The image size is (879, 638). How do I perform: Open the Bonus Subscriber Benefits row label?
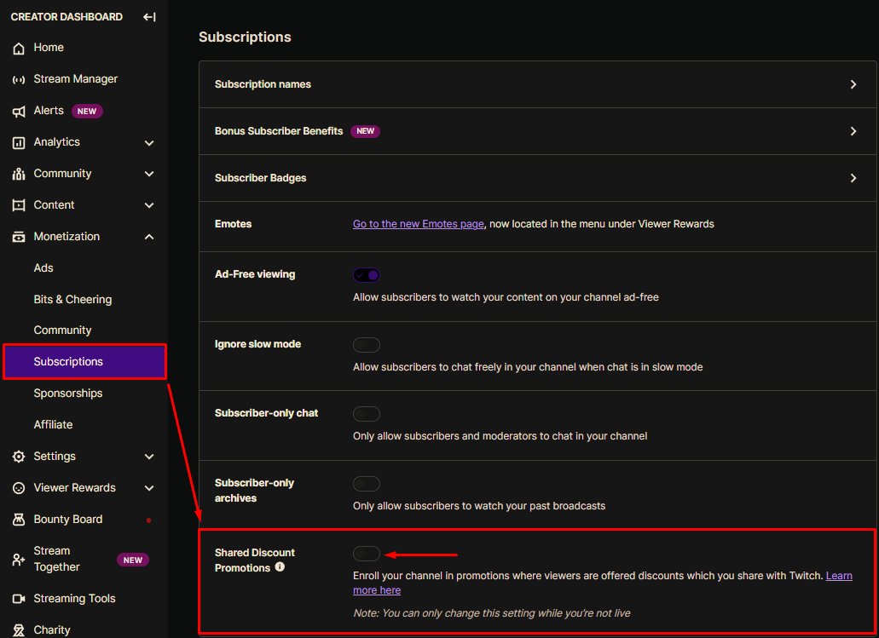pyautogui.click(x=279, y=131)
